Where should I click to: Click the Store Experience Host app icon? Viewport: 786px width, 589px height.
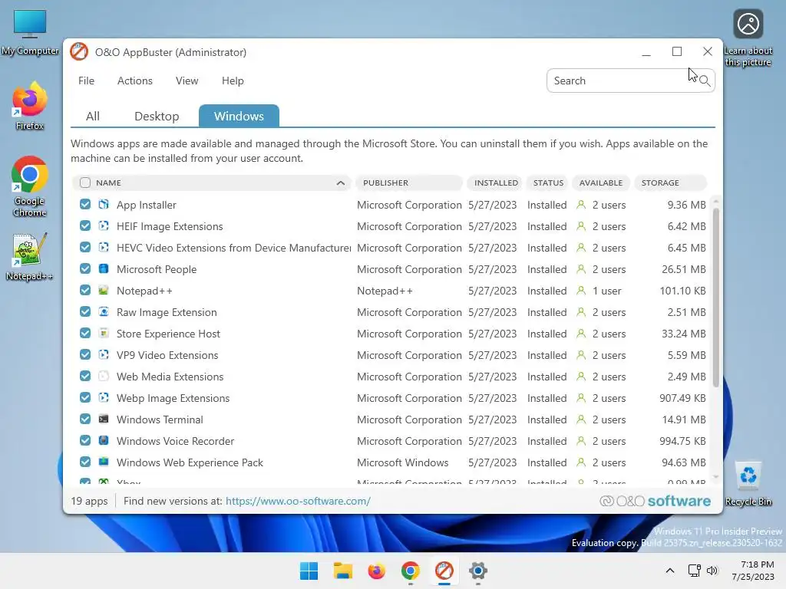(x=104, y=333)
